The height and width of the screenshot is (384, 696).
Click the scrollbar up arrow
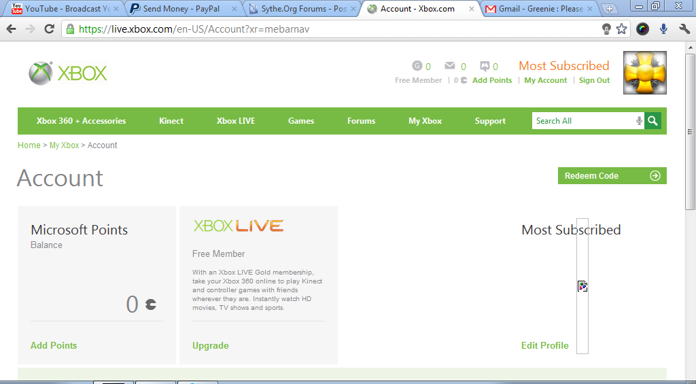tap(690, 48)
